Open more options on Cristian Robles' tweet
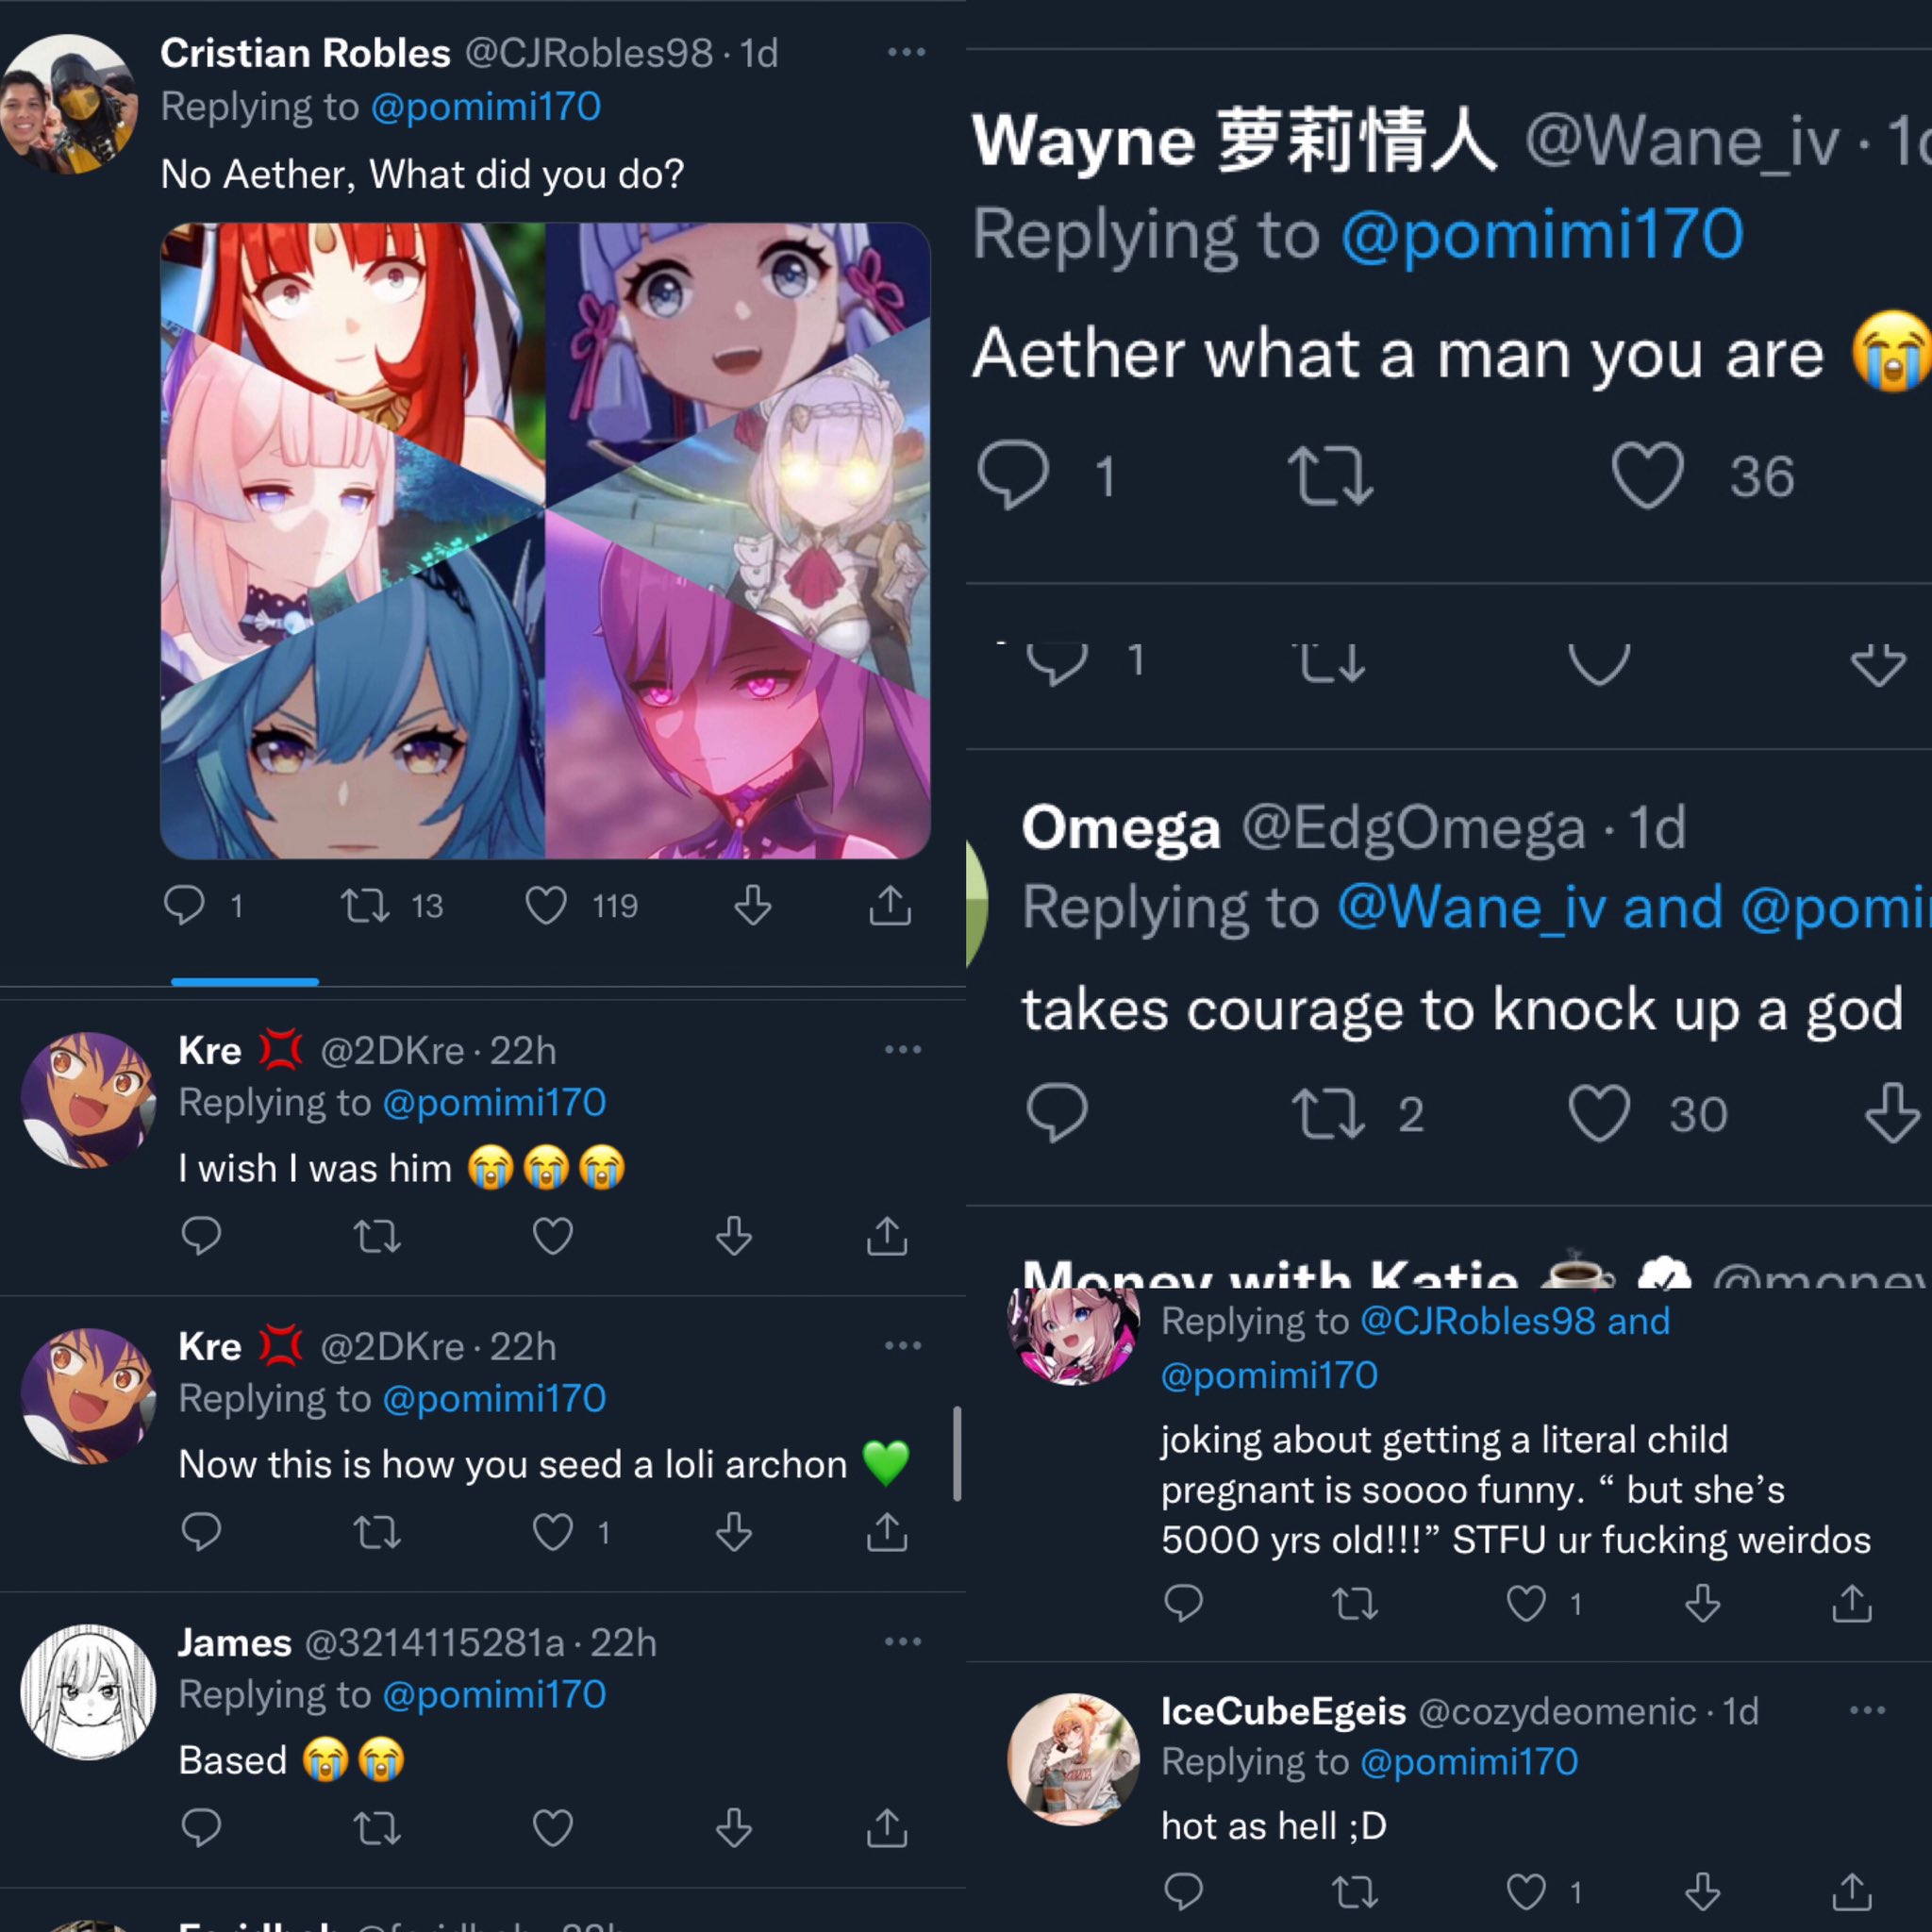This screenshot has height=1932, width=1932. point(906,52)
